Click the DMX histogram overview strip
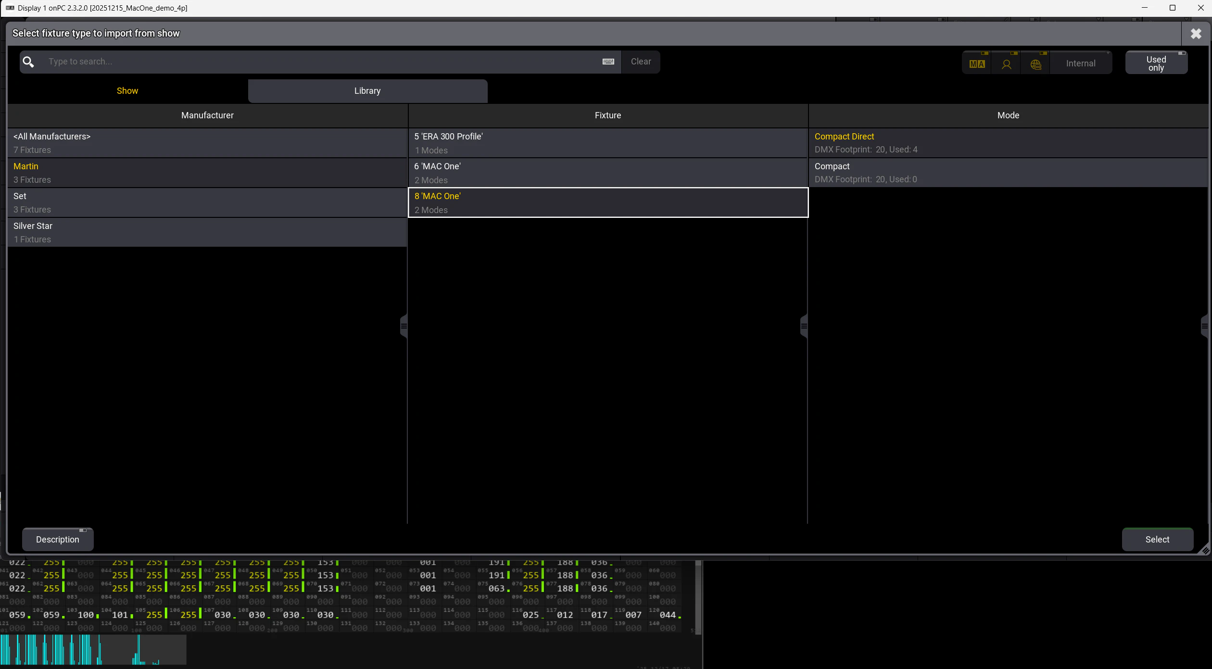 pos(93,649)
